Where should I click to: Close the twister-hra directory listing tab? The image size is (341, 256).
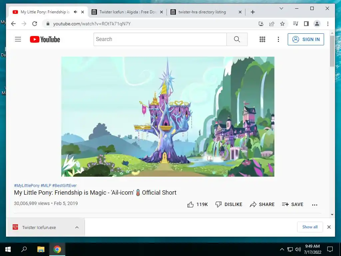[x=240, y=12]
